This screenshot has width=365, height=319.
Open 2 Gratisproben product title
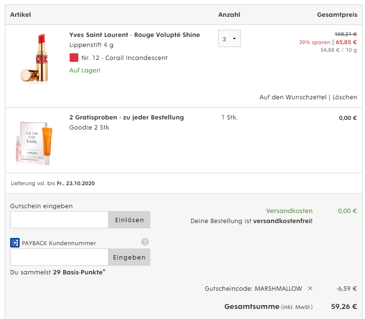pyautogui.click(x=127, y=118)
